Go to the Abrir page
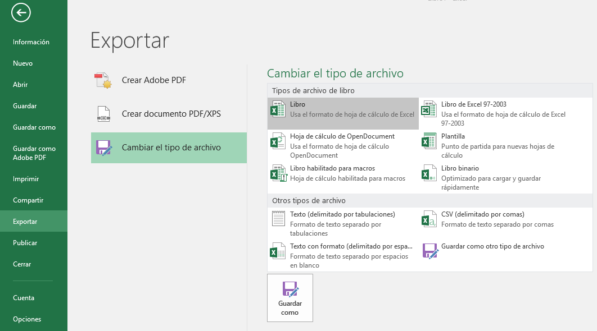597x331 pixels. click(20, 84)
